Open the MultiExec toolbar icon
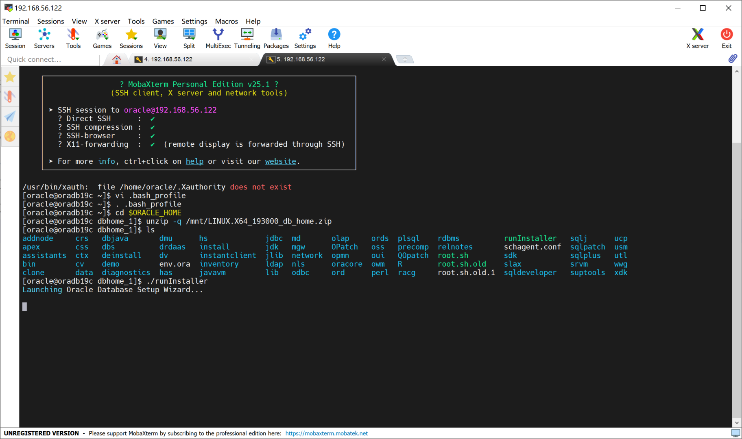 (x=218, y=39)
